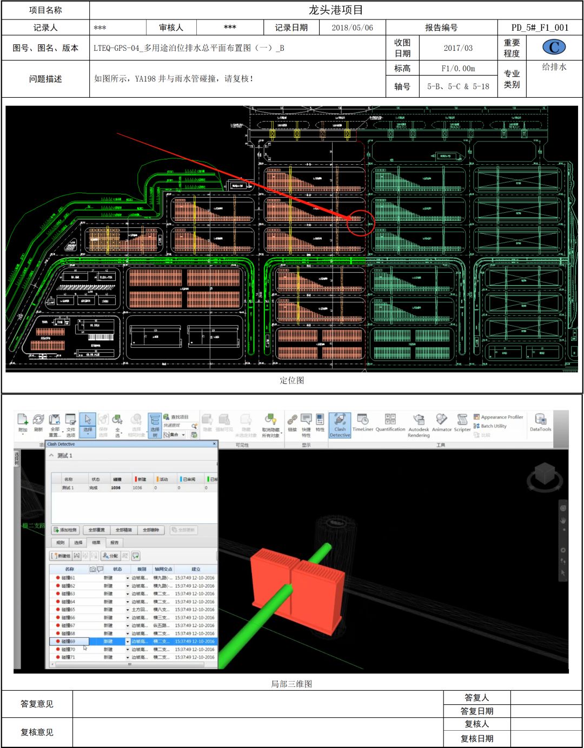Collapse the 测试 1 tests panel
The width and height of the screenshot is (584, 748).
point(52,456)
